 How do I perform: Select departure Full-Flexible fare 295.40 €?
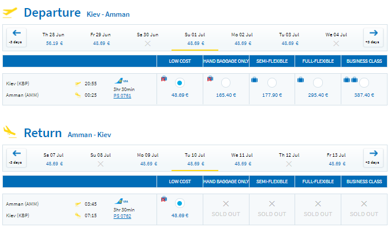pyautogui.click(x=318, y=83)
